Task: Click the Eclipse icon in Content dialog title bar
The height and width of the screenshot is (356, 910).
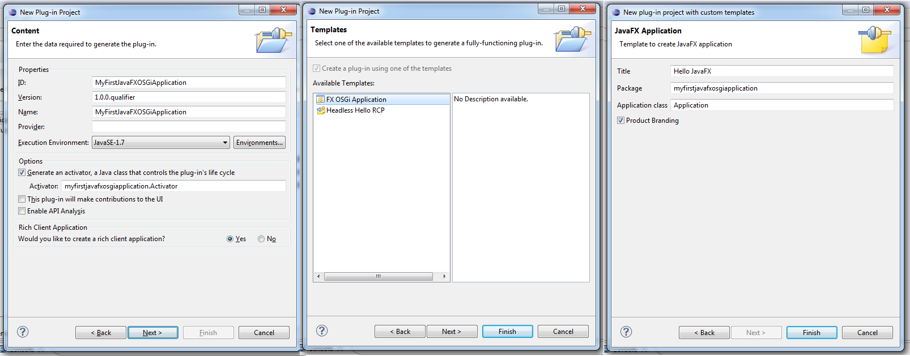Action: pyautogui.click(x=12, y=12)
